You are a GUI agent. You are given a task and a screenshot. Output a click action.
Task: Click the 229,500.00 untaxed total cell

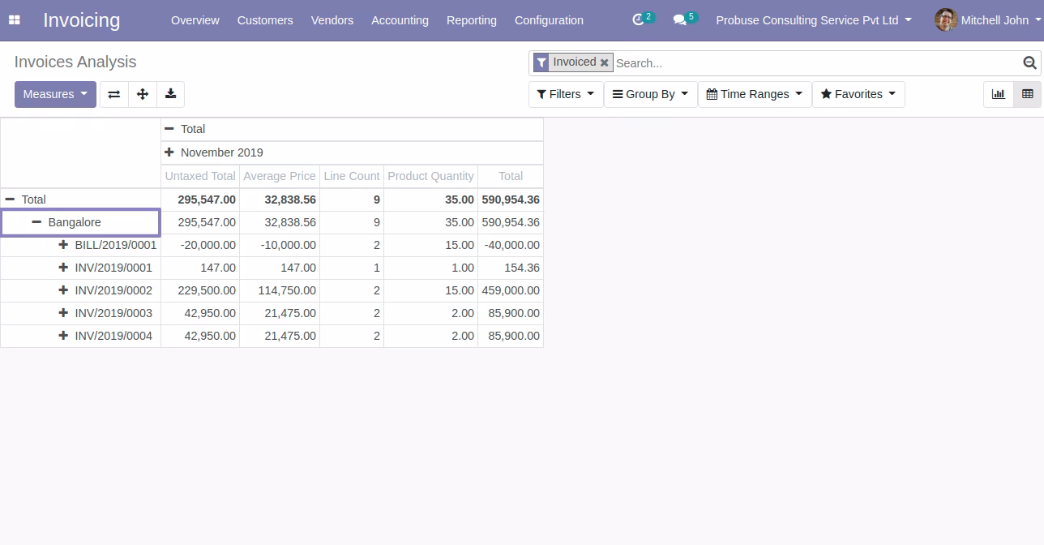point(200,290)
